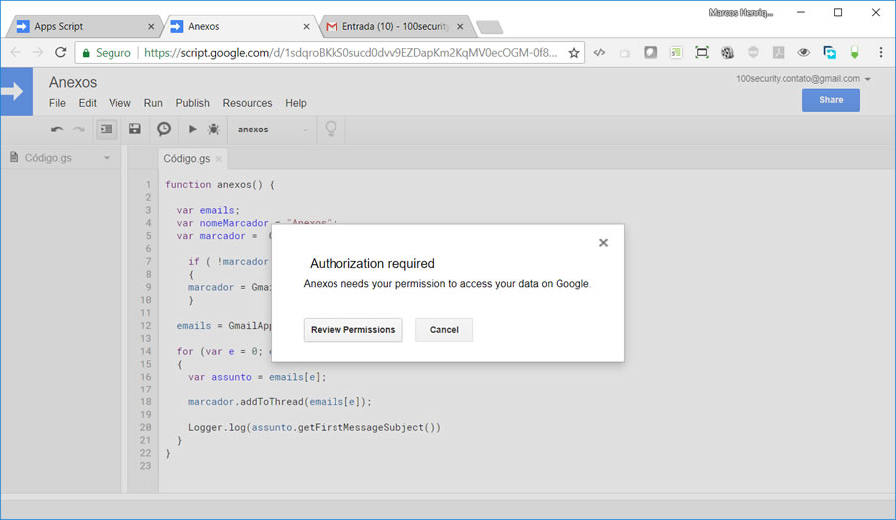
Task: Click the Apps Script arrow logo
Action: pos(16,92)
